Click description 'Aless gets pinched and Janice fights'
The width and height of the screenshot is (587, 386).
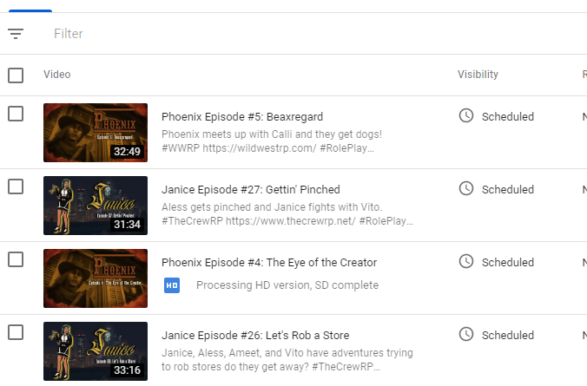tap(287, 214)
